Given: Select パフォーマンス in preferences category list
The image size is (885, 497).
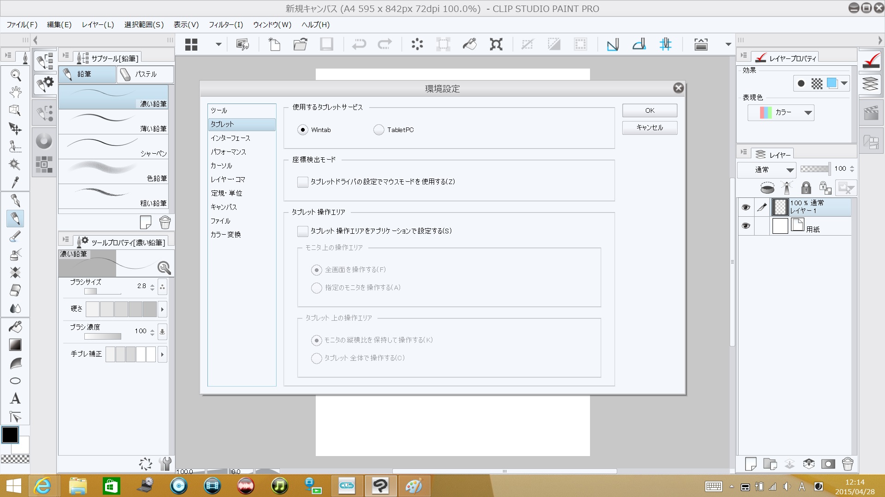Looking at the screenshot, I should pyautogui.click(x=229, y=152).
